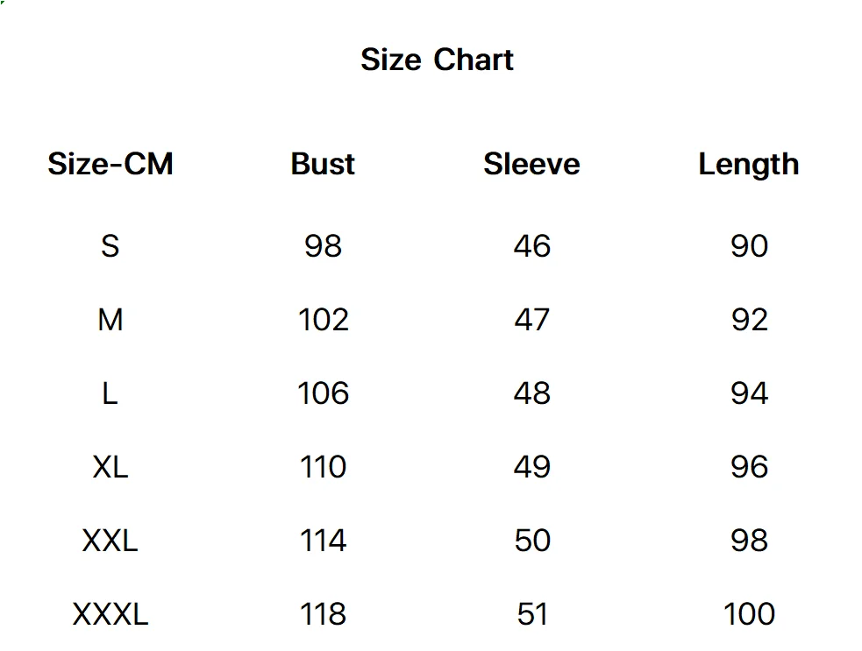Image resolution: width=862 pixels, height=651 pixels.
Task: Select length value 92 for size M
Action: [x=749, y=320]
